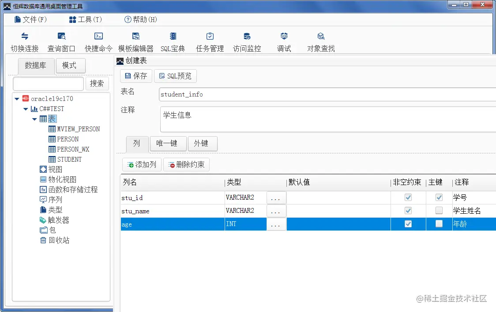Open the 回收站 recycle bin node
The image size is (496, 312).
point(59,240)
